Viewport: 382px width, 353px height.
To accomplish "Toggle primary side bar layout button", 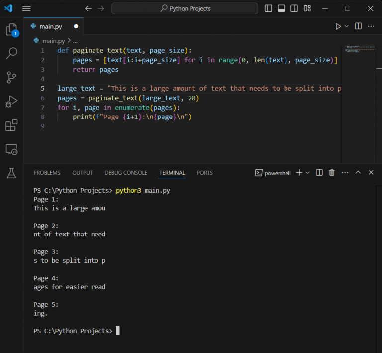I will pyautogui.click(x=269, y=8).
